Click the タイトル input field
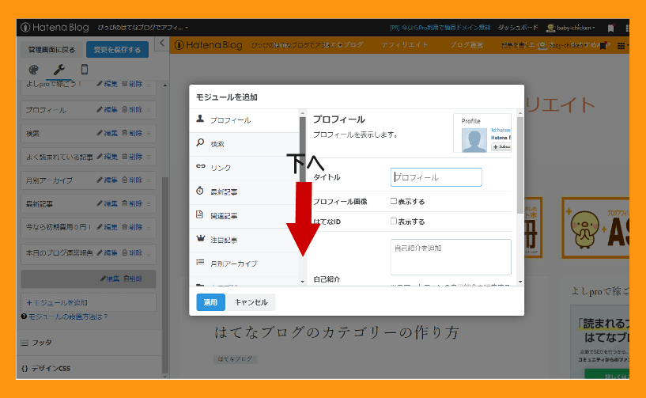 [x=436, y=177]
